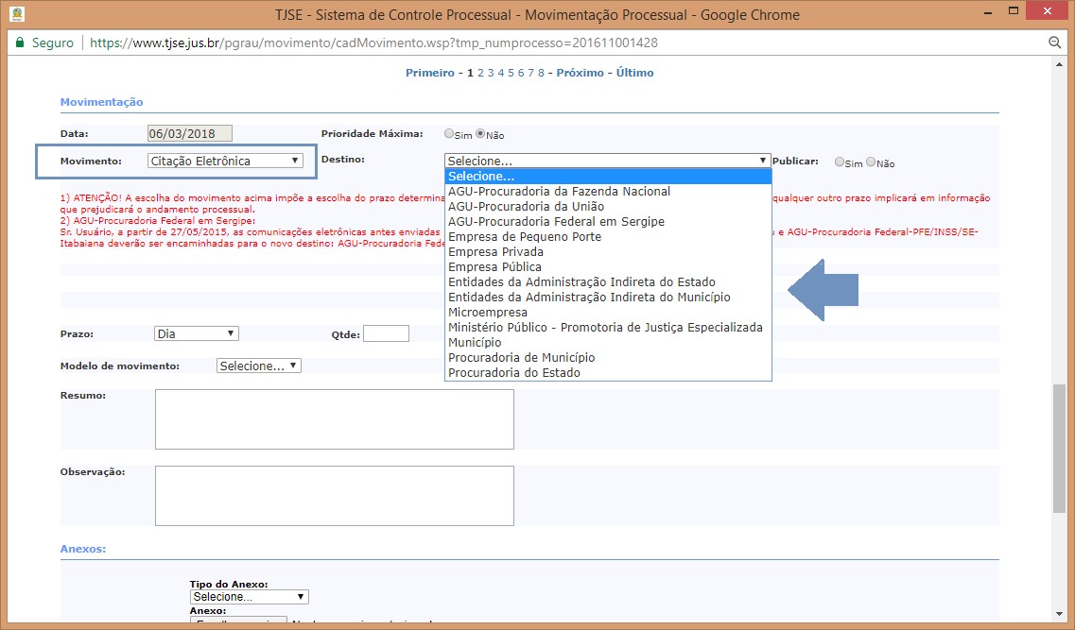
Task: Select AGU-Procuradoria da Fazenda Nacional option
Action: (x=559, y=191)
